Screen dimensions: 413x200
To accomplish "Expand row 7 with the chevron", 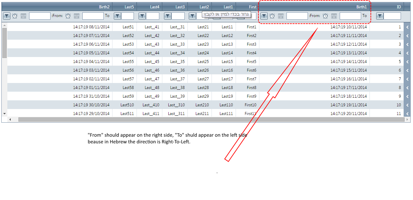I will point(407,79).
